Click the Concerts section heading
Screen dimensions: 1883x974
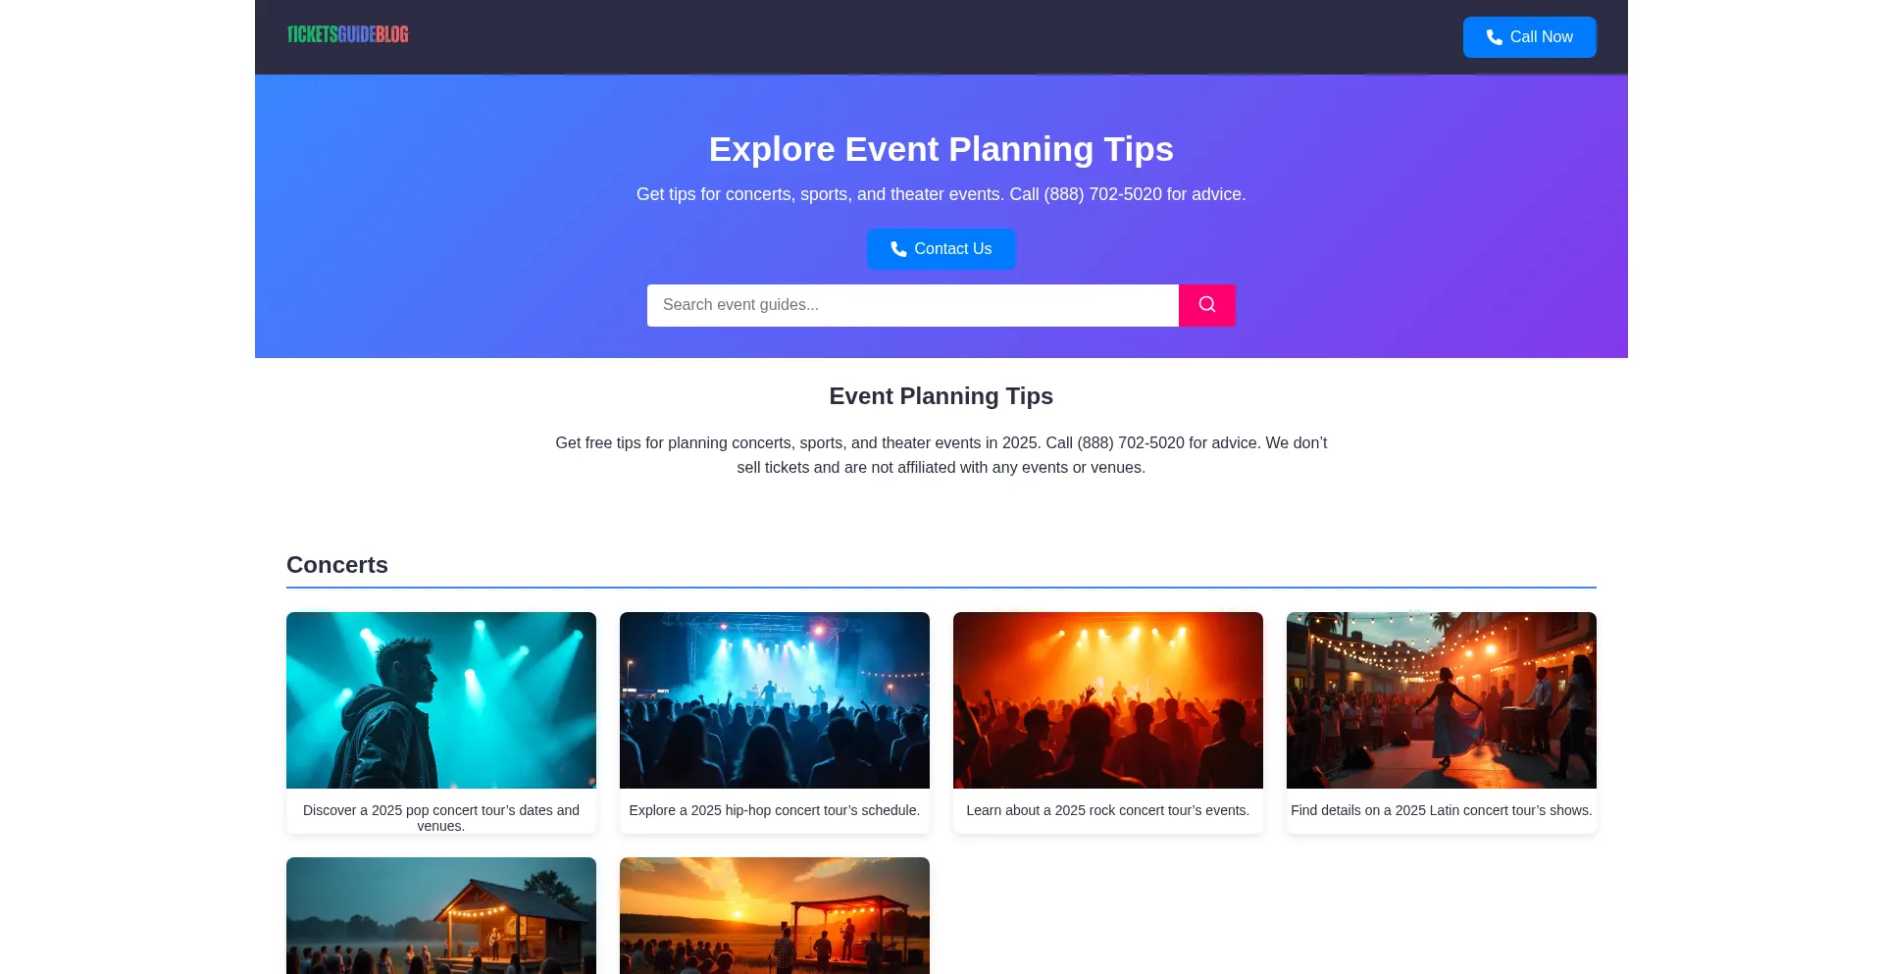pyautogui.click(x=337, y=565)
